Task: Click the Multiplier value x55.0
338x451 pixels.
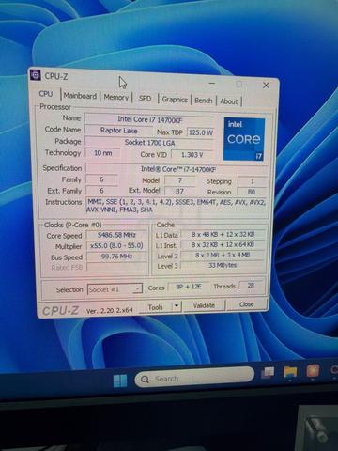Action: (x=116, y=245)
